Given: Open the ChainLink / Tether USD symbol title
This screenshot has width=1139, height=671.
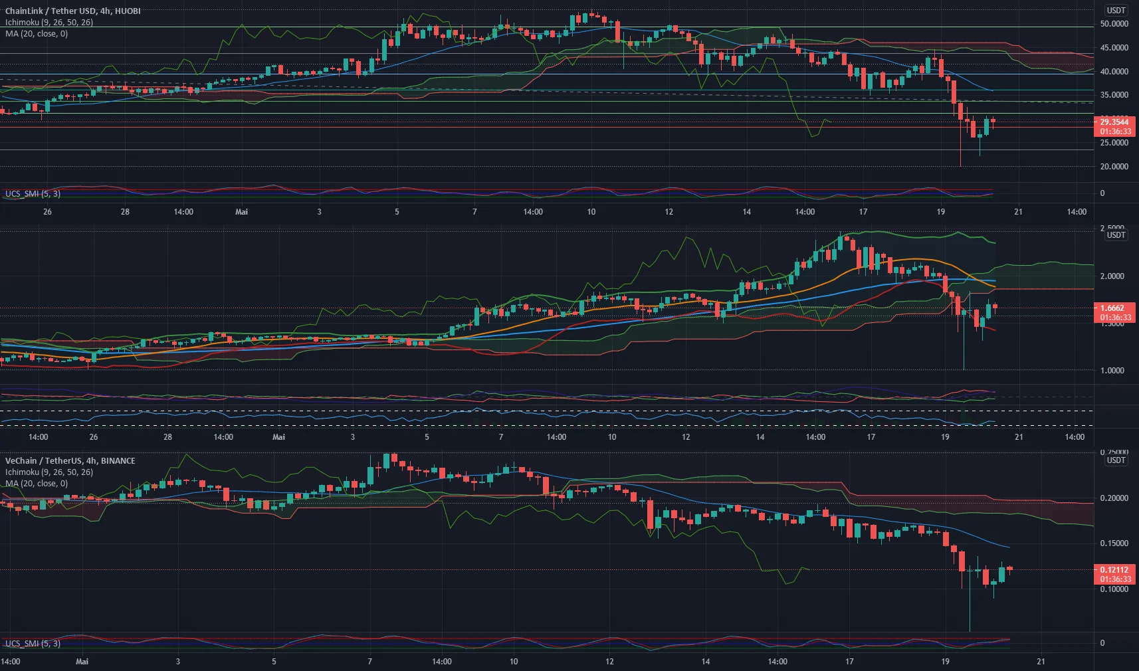Looking at the screenshot, I should [x=73, y=11].
